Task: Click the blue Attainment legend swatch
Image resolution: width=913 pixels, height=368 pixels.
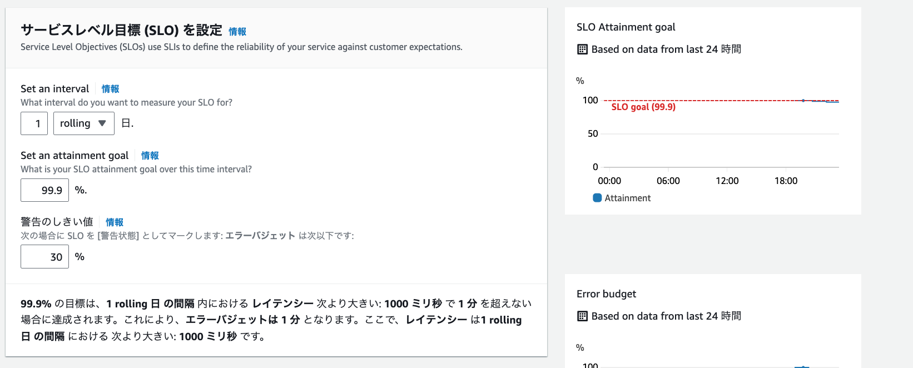Action: 597,198
